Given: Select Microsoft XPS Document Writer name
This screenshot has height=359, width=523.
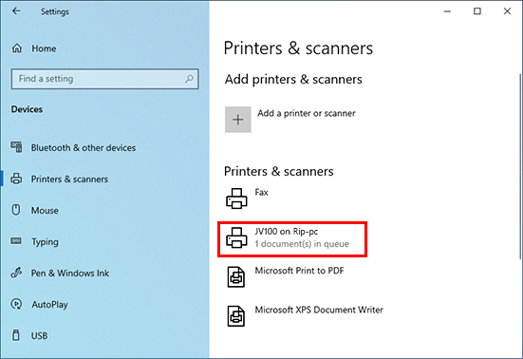Looking at the screenshot, I should coord(319,310).
